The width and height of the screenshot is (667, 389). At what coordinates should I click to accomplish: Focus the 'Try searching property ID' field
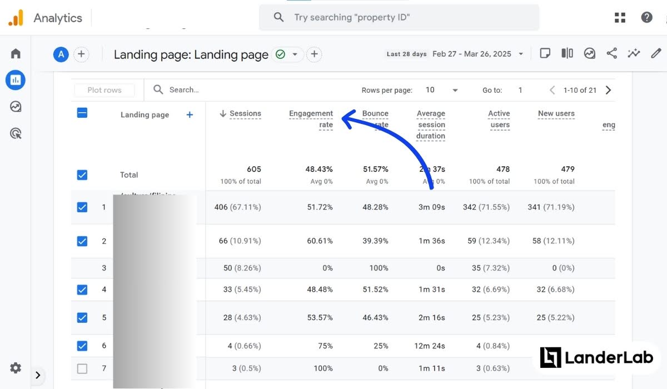[x=399, y=17]
